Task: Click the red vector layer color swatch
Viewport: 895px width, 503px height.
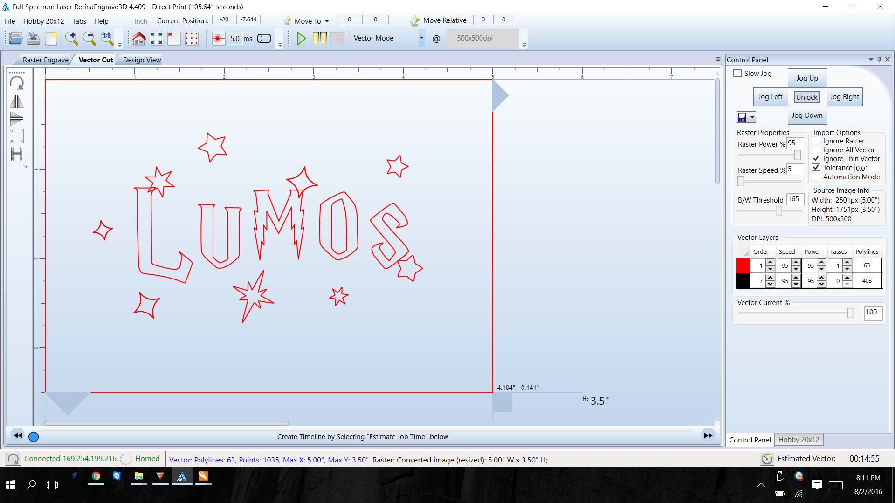Action: tap(743, 265)
